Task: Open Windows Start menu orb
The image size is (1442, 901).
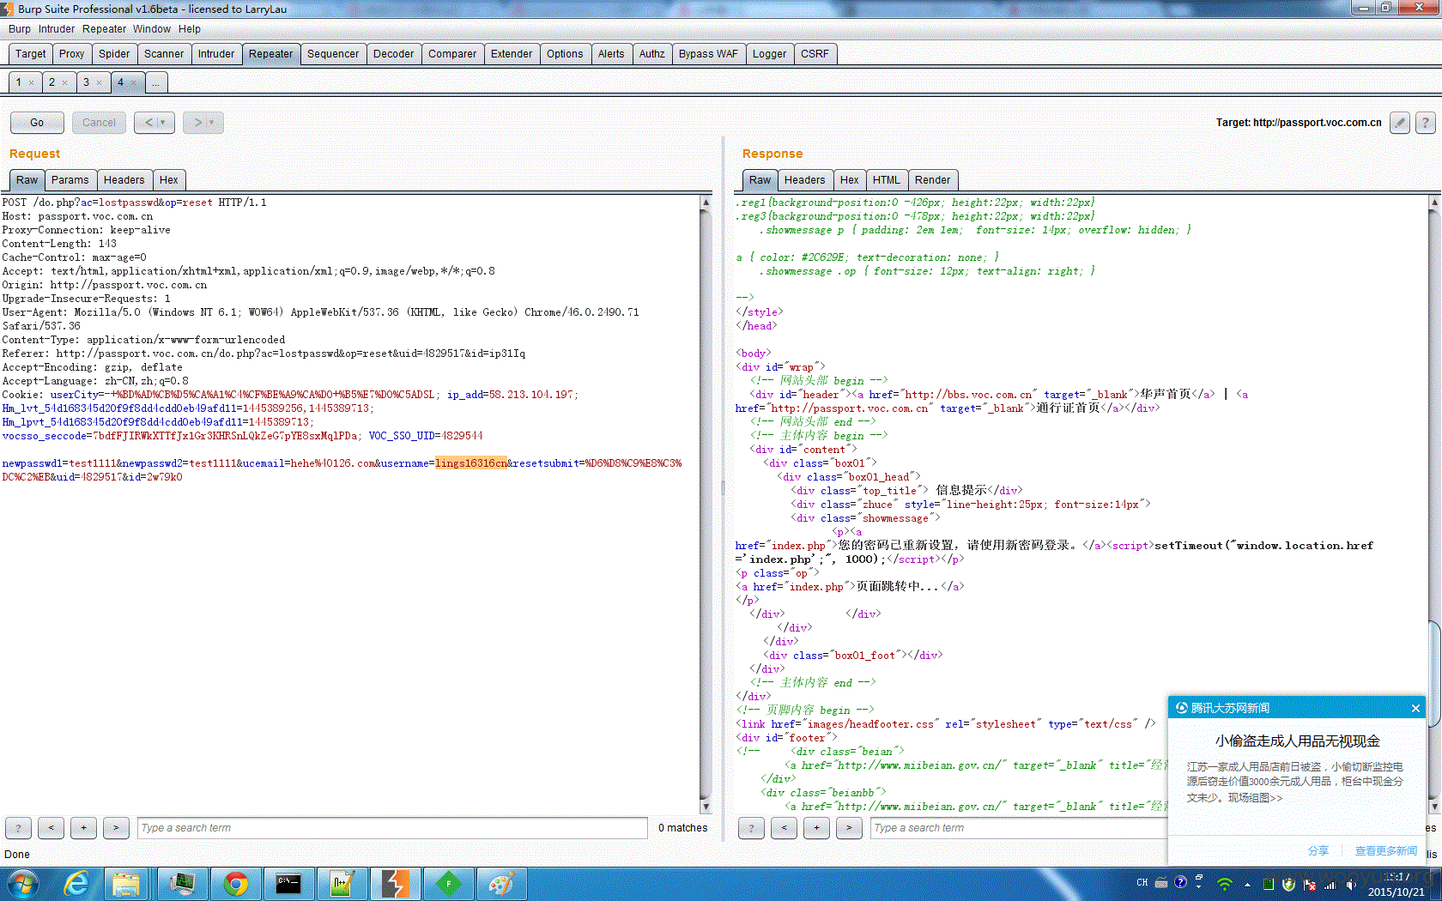Action: click(x=23, y=884)
